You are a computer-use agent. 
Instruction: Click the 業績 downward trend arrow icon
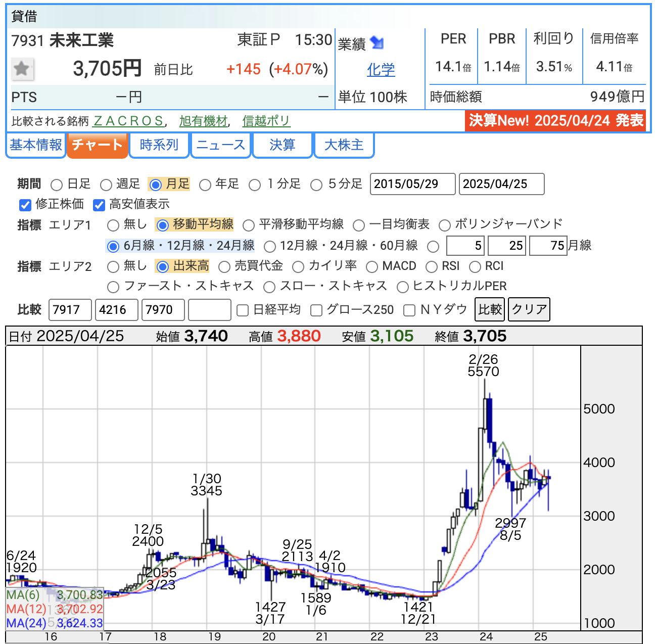[377, 43]
